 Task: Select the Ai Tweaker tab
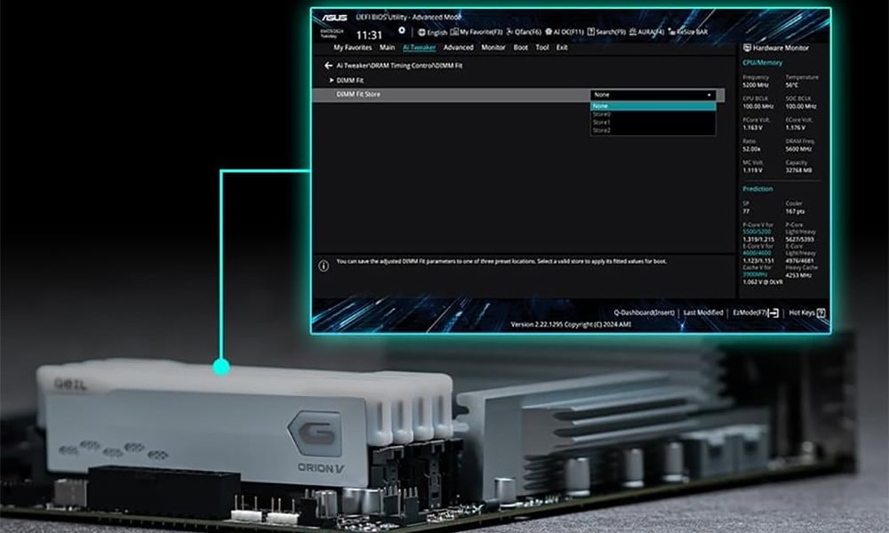(x=419, y=48)
